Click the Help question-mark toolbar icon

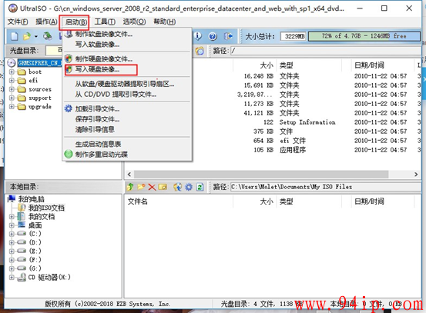click(x=213, y=36)
